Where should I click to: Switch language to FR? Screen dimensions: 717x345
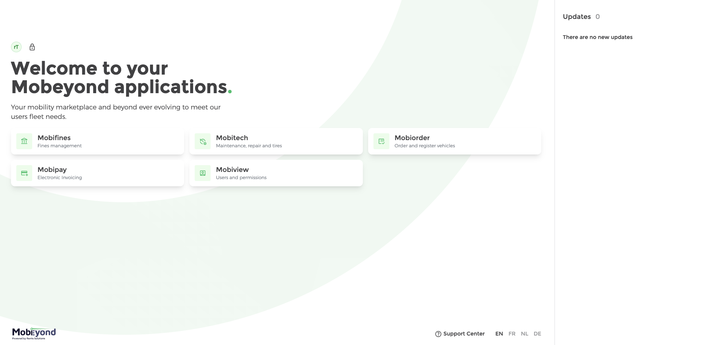coord(512,334)
